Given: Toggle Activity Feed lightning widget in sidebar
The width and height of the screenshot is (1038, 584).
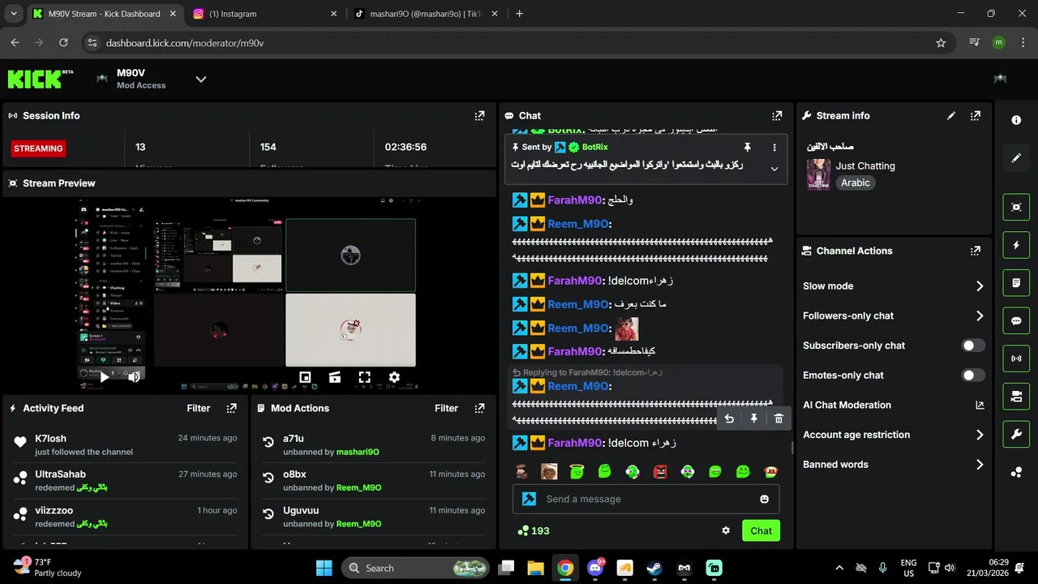Looking at the screenshot, I should pos(1016,245).
